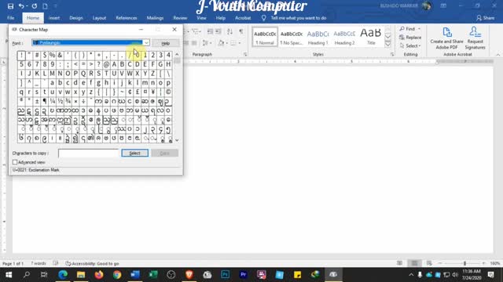Open the Windows taskbar search
Image resolution: width=503 pixels, height=282 pixels.
(x=27, y=274)
